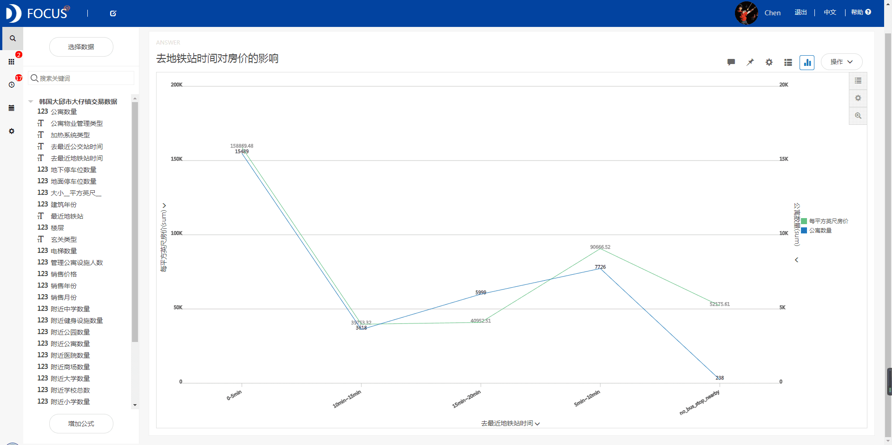Viewport: 892px width, 445px height.
Task: Click the chart title 去地铁站时间对房价的影响
Action: (217, 58)
